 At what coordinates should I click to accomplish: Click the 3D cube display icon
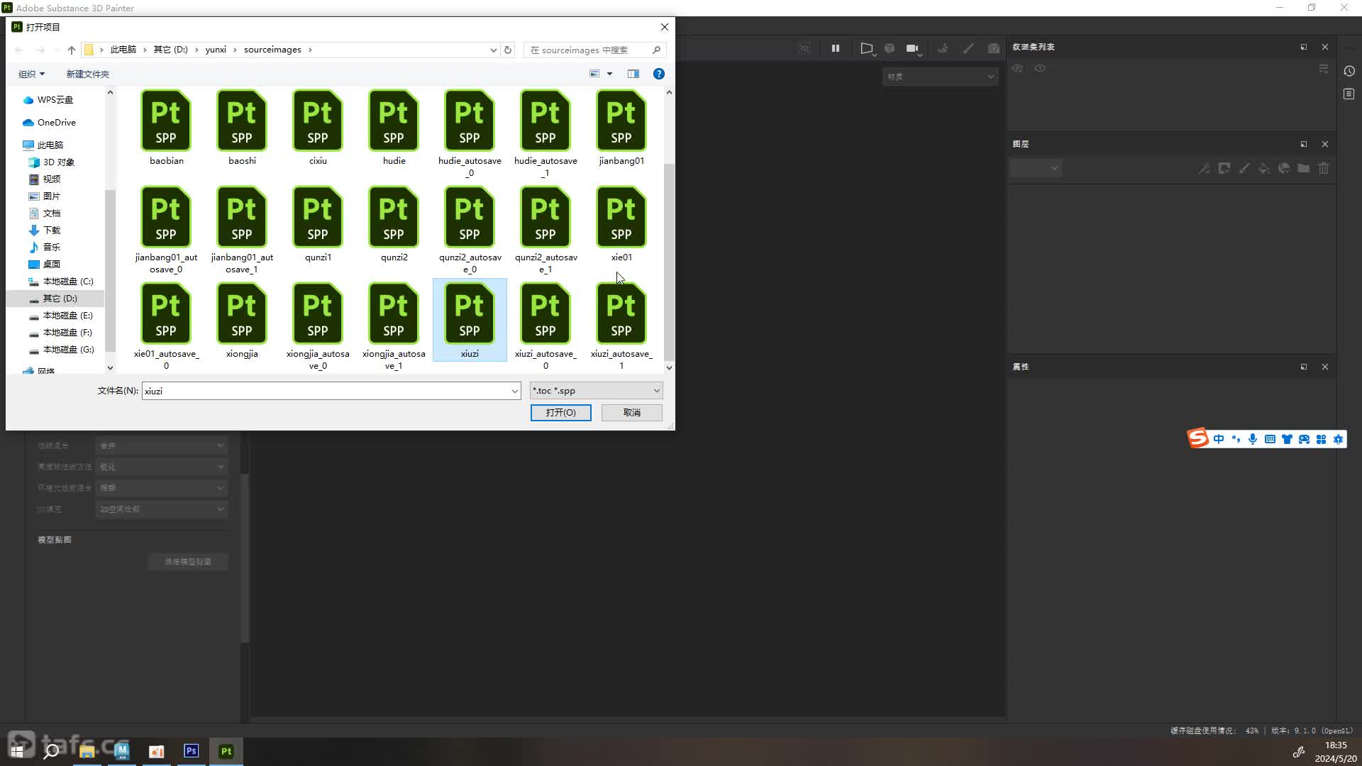890,48
